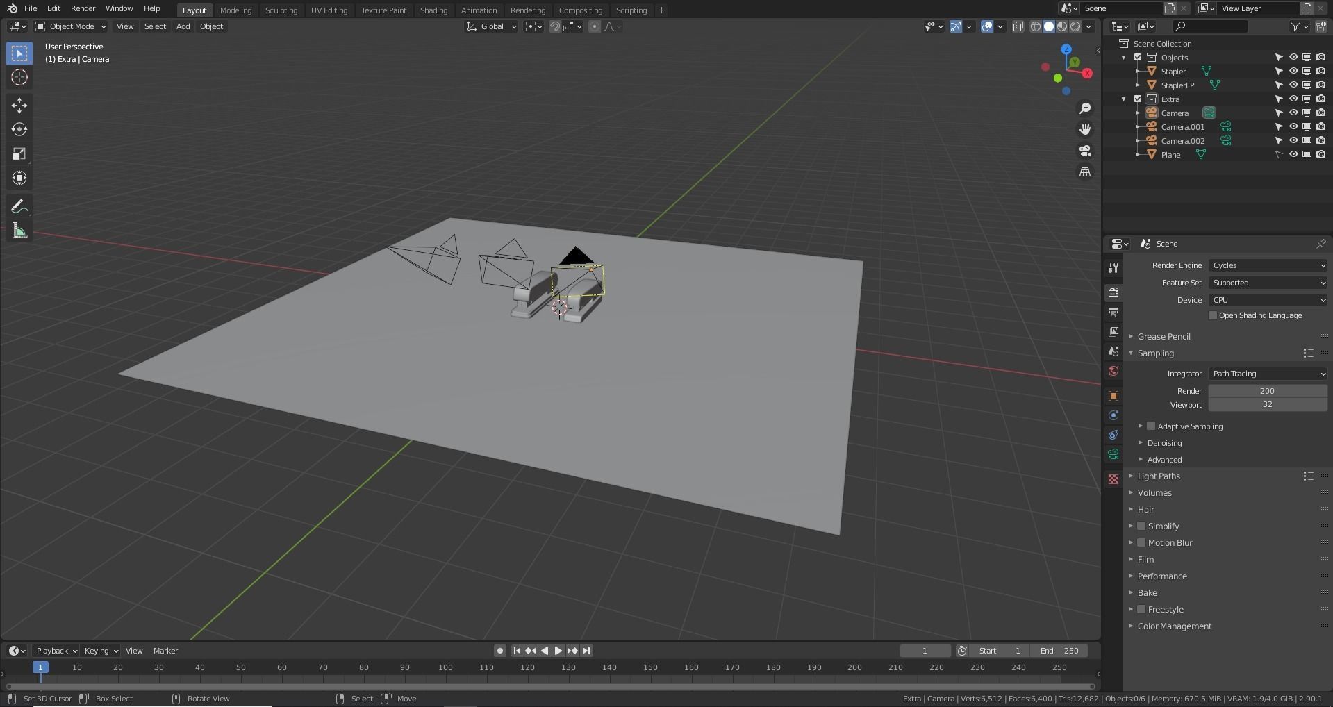
Task: Enable Adaptive Sampling checkbox
Action: click(x=1151, y=426)
